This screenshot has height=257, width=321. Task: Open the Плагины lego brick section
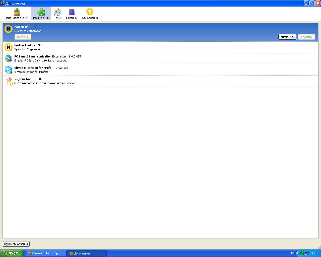[x=72, y=14]
